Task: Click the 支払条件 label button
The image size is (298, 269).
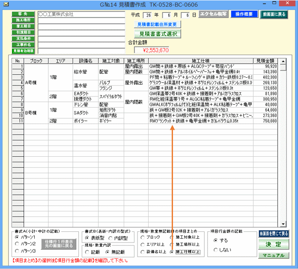Action: coord(23,39)
